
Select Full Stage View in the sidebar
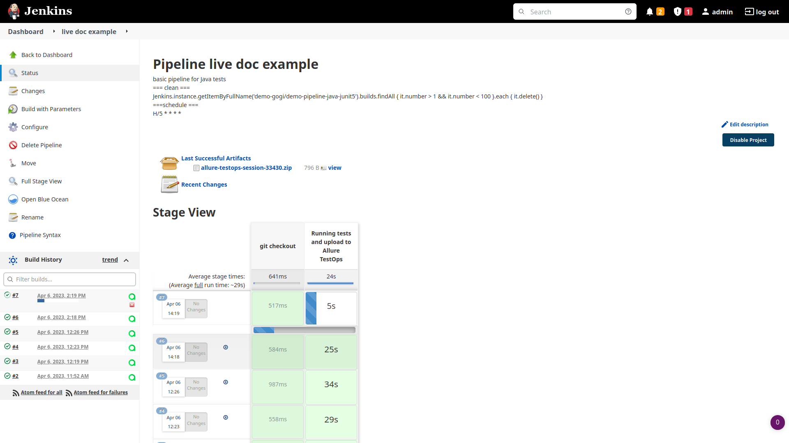tap(41, 181)
